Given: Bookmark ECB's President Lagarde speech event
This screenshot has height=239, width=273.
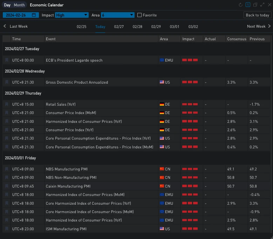Looking at the screenshot, I should (x=7, y=60).
